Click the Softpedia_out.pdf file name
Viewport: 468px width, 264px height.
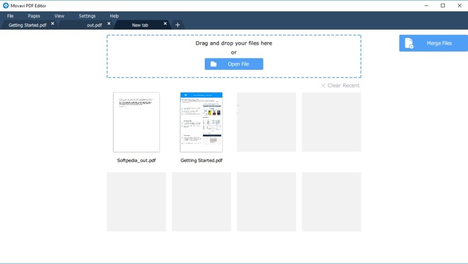pyautogui.click(x=136, y=160)
